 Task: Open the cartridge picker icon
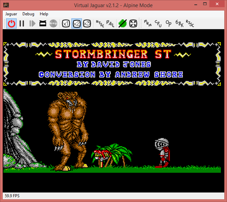[43, 23]
